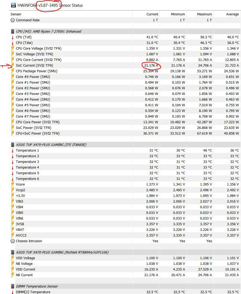
Task: Click the lightning icon beside Core #7 Power
Action: pos(13,116)
